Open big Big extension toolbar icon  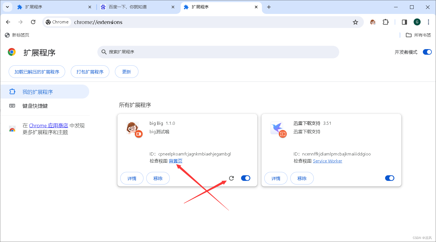[373, 22]
